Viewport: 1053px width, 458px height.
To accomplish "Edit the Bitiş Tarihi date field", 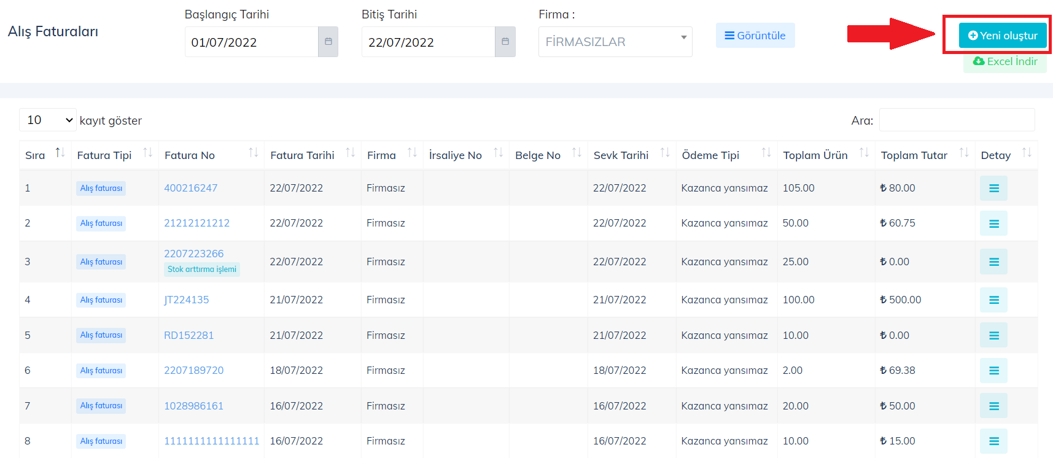I will tap(428, 42).
